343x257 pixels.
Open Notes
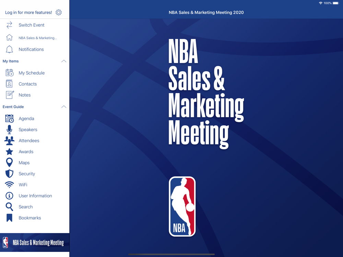(x=25, y=95)
